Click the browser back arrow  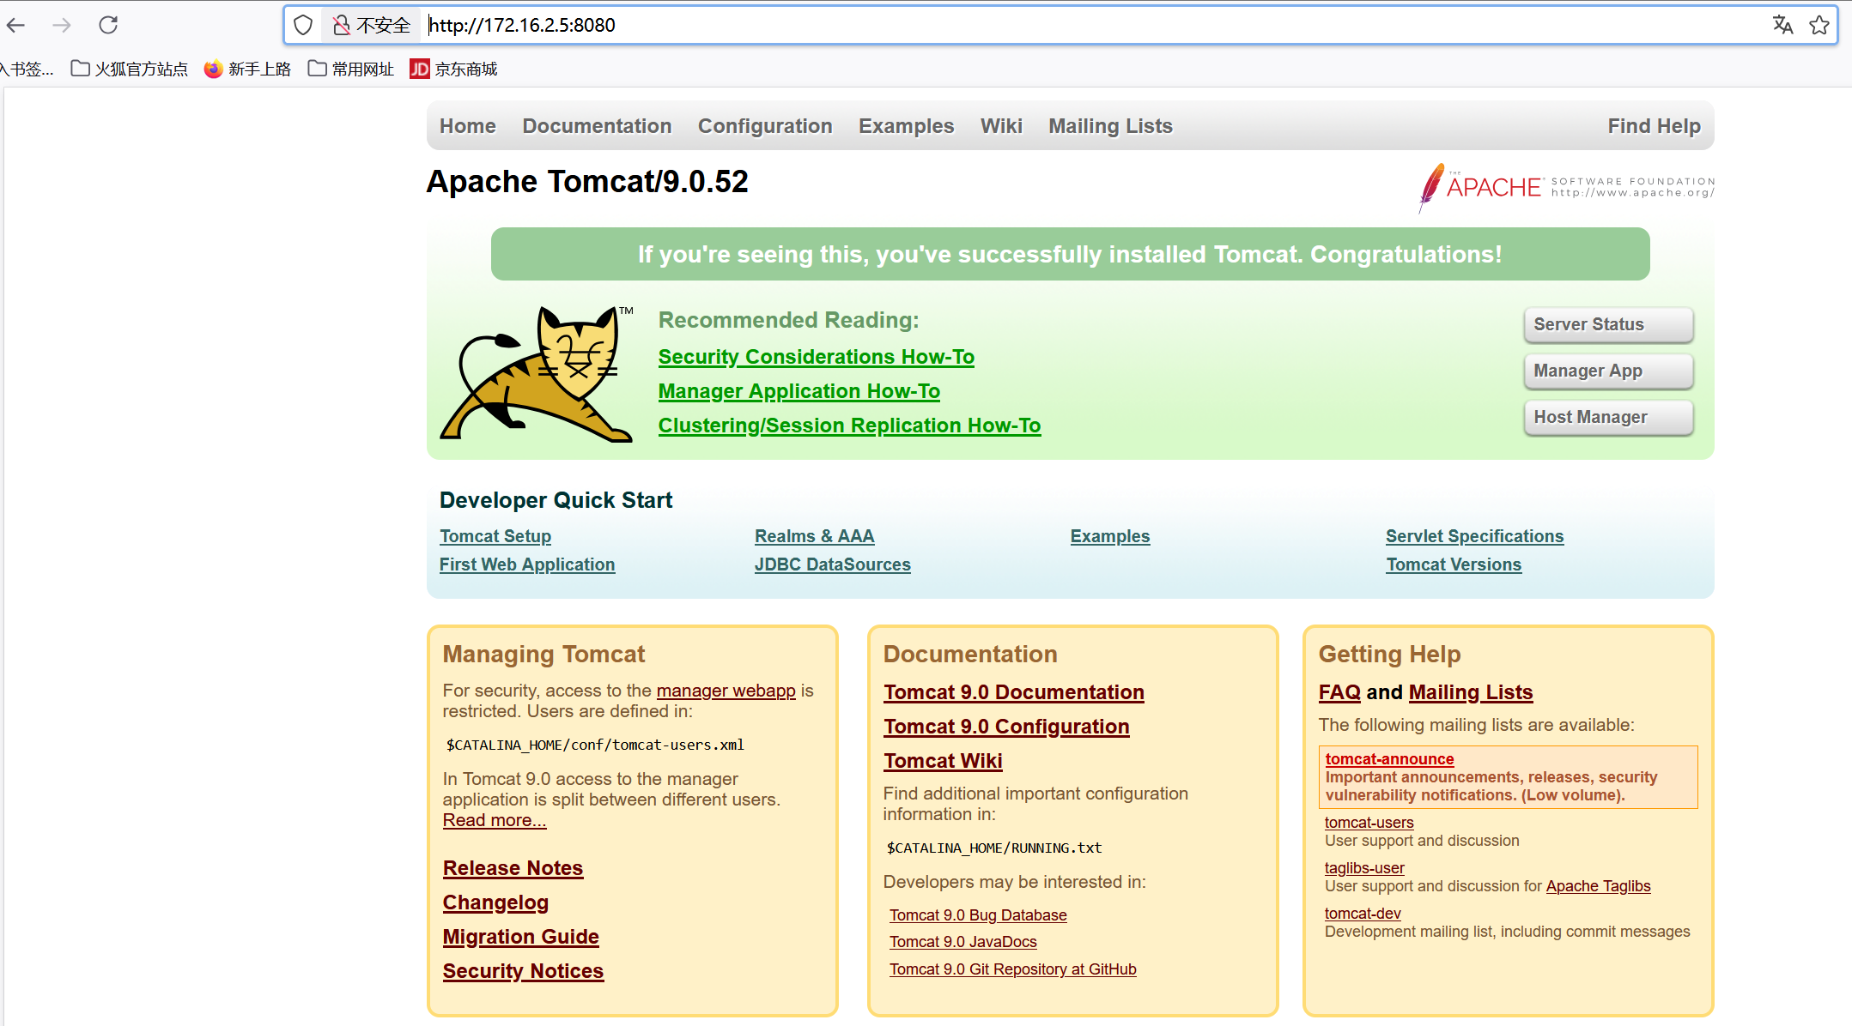(x=16, y=25)
